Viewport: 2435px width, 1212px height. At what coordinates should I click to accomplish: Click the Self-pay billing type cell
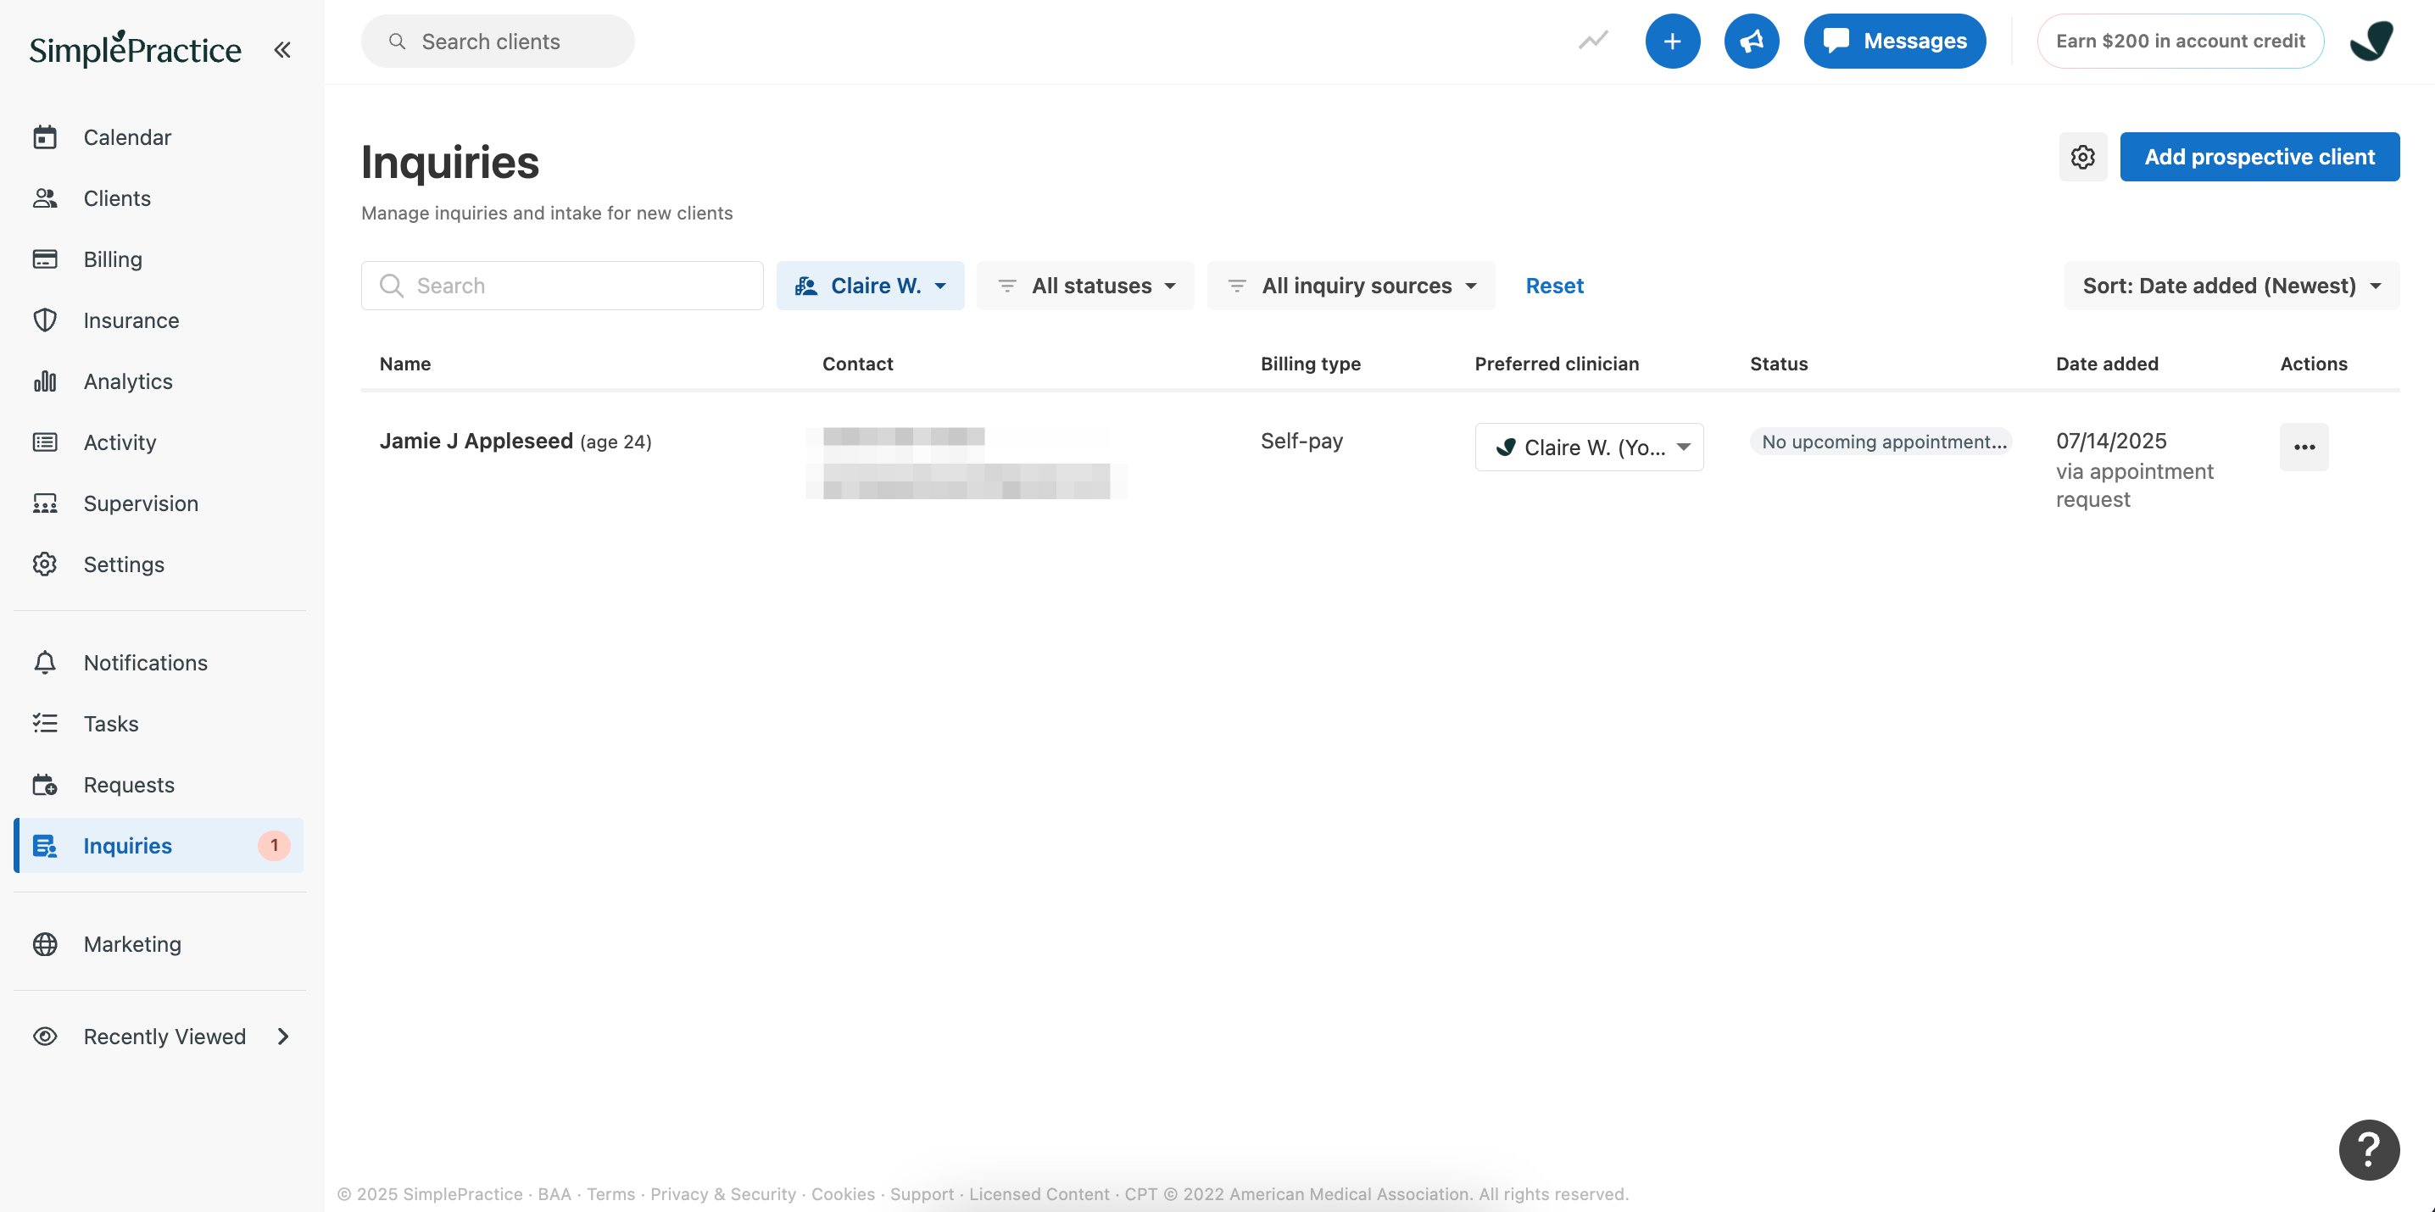click(x=1301, y=442)
